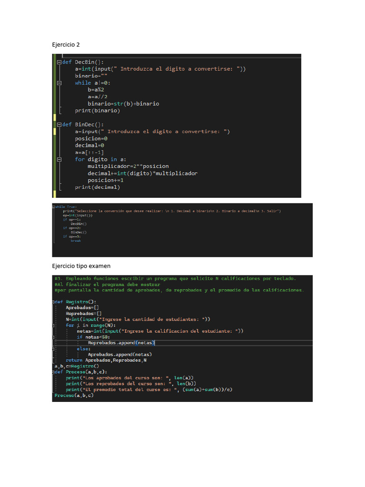Collapse the def BinDec() function block
Viewport: 365px width, 487px height.
click(x=59, y=125)
